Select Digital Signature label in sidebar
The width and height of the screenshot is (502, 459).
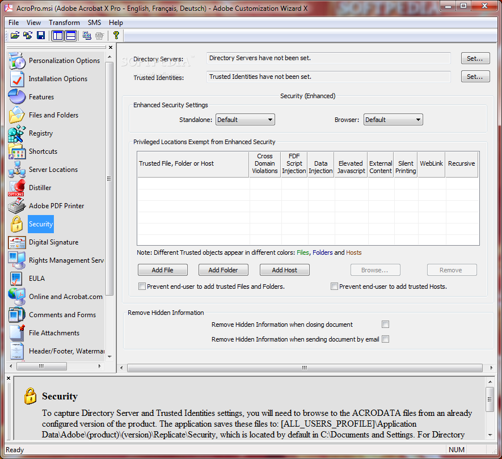(x=53, y=242)
